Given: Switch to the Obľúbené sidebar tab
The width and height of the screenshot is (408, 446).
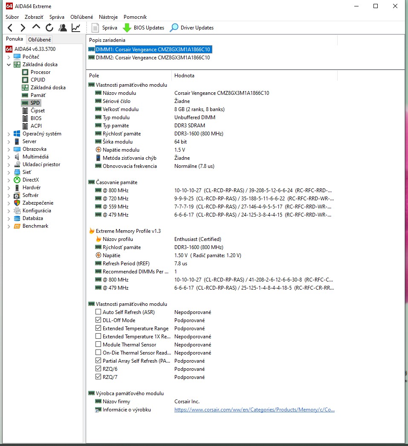Looking at the screenshot, I should pyautogui.click(x=40, y=40).
